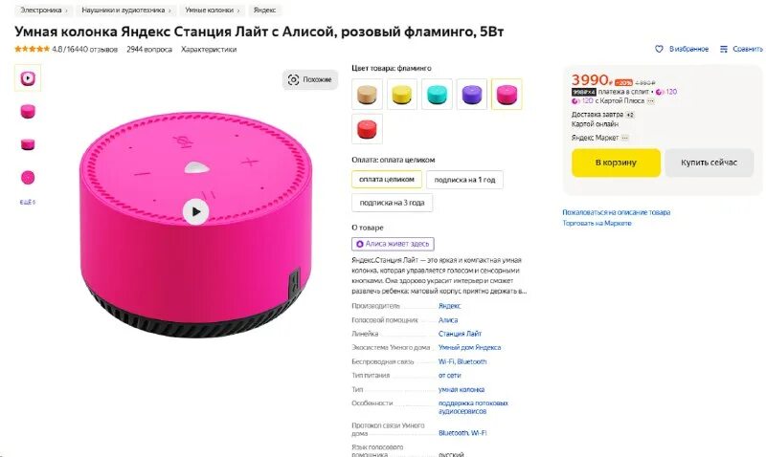
Task: Add item with 'В корзину' button
Action: point(616,163)
